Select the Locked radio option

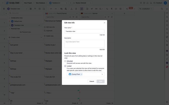(x=65, y=66)
